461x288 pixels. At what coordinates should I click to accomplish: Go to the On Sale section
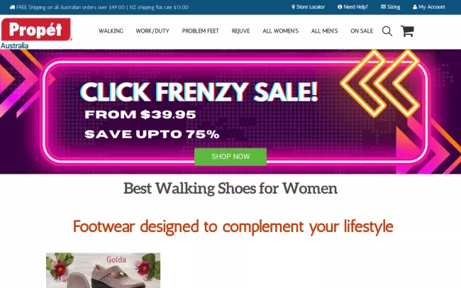(362, 31)
